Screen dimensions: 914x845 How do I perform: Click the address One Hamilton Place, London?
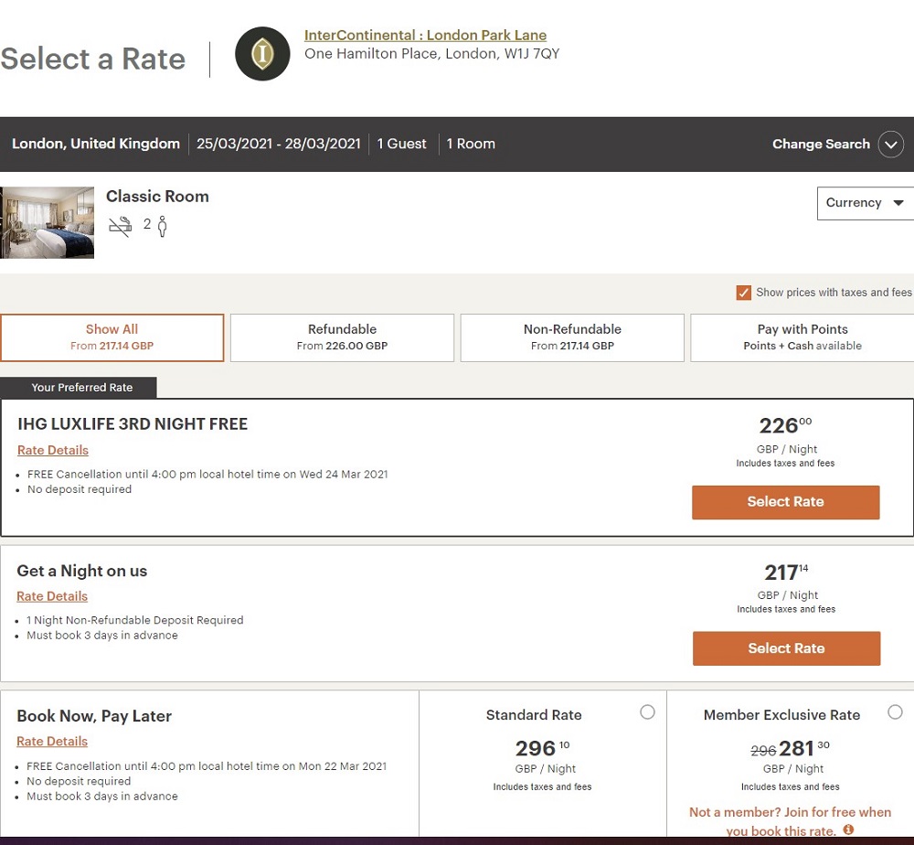tap(432, 54)
